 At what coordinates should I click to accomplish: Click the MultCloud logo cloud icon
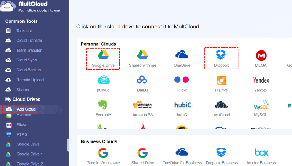(x=8, y=6)
